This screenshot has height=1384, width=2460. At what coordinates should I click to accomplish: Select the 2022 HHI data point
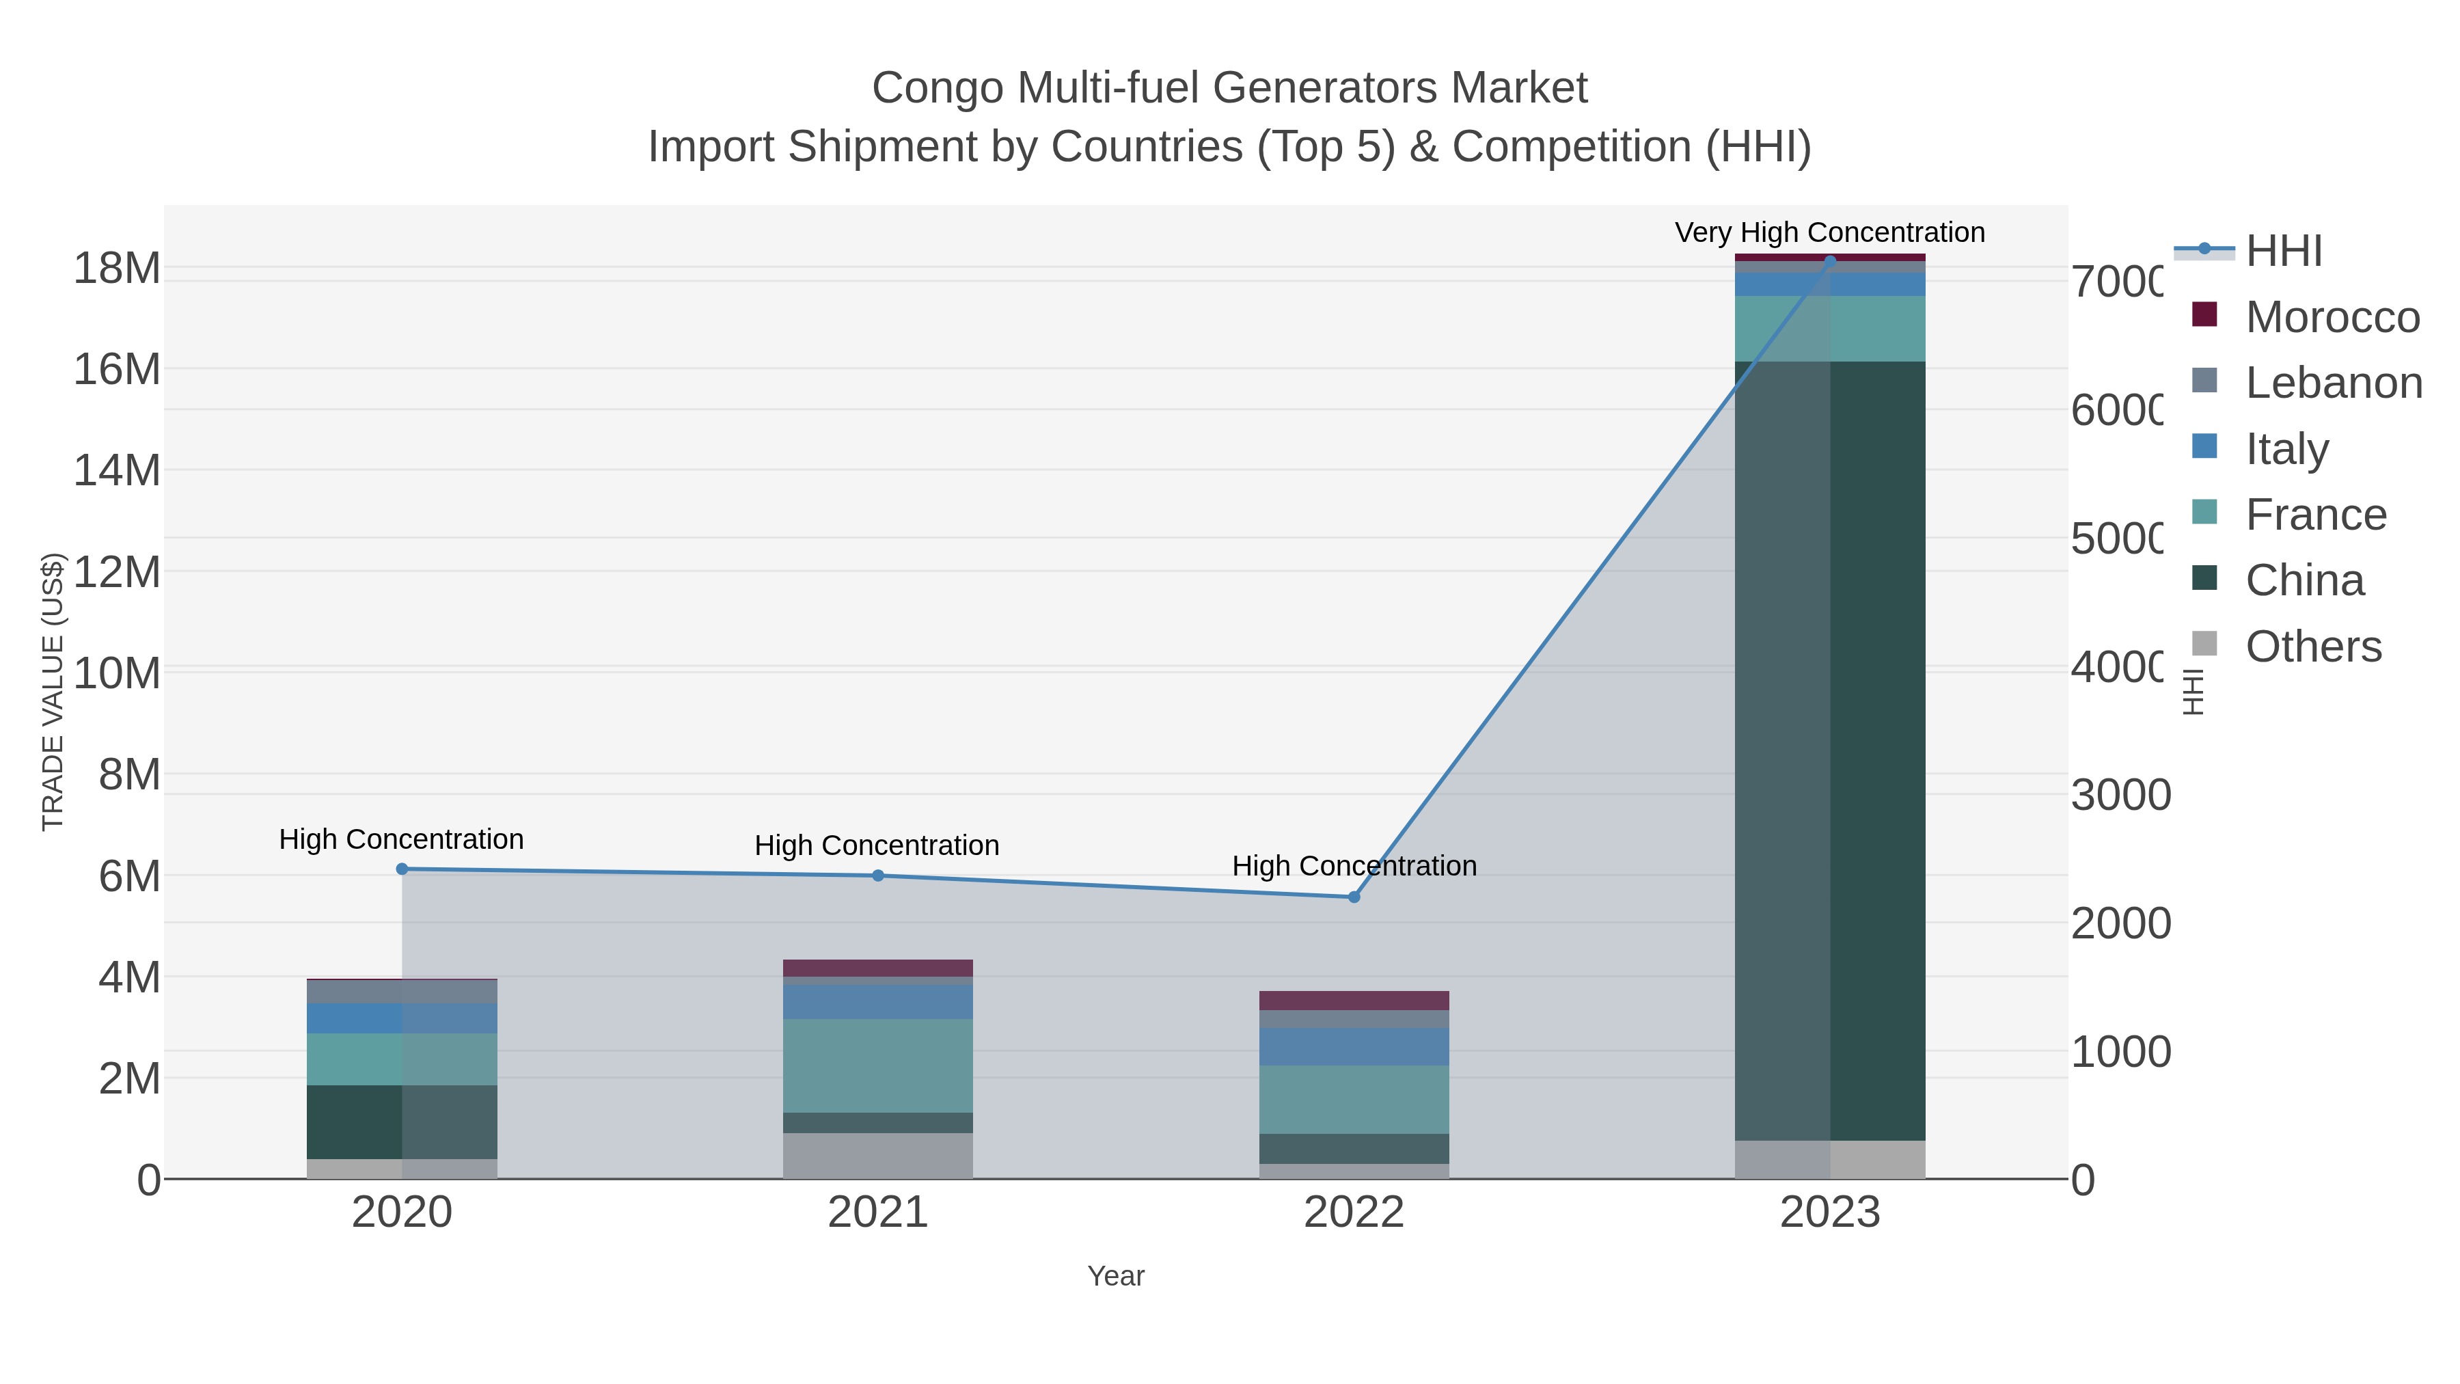[x=1354, y=897]
